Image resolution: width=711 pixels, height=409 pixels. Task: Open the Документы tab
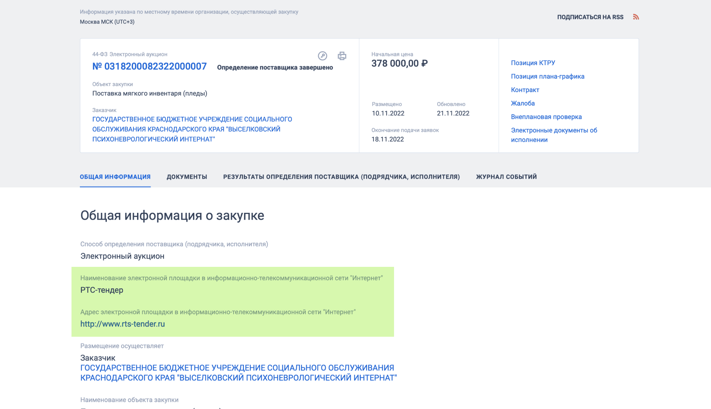[187, 177]
